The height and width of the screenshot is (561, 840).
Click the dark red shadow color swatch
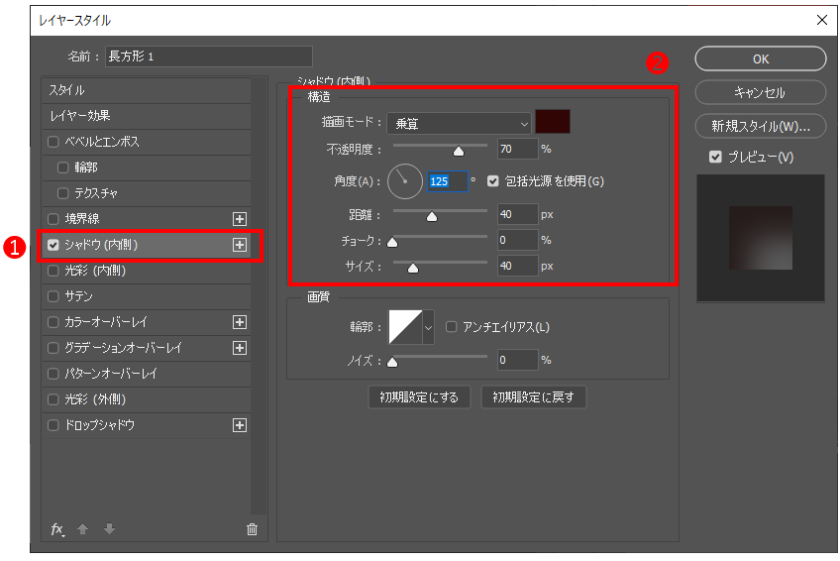pos(553,123)
